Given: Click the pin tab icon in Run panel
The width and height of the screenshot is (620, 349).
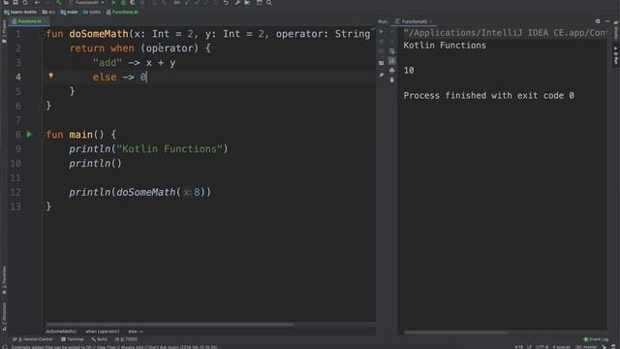Looking at the screenshot, I should pyautogui.click(x=382, y=75).
